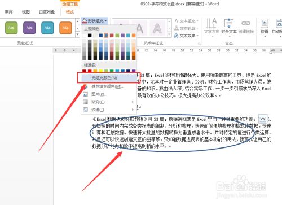Expand the full WordArt styles gallery
This screenshot has height=205, width=282.
click(x=169, y=34)
